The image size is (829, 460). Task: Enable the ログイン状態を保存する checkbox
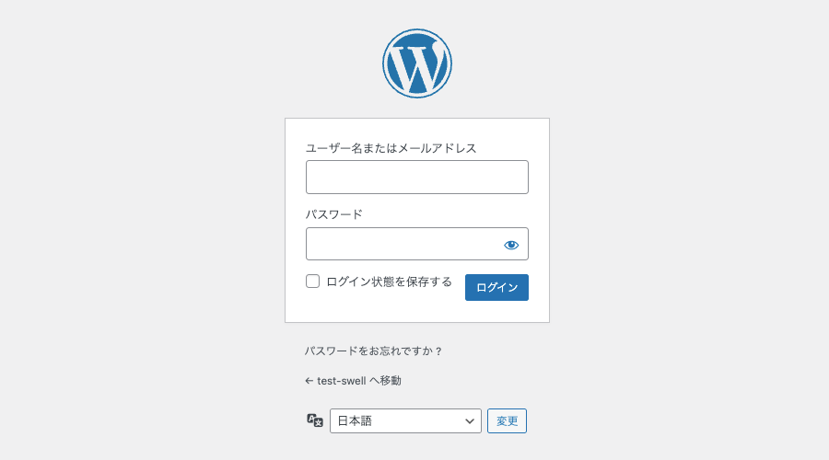coord(313,282)
